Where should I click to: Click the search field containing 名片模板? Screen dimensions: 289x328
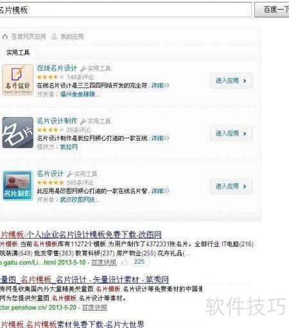(x=125, y=10)
